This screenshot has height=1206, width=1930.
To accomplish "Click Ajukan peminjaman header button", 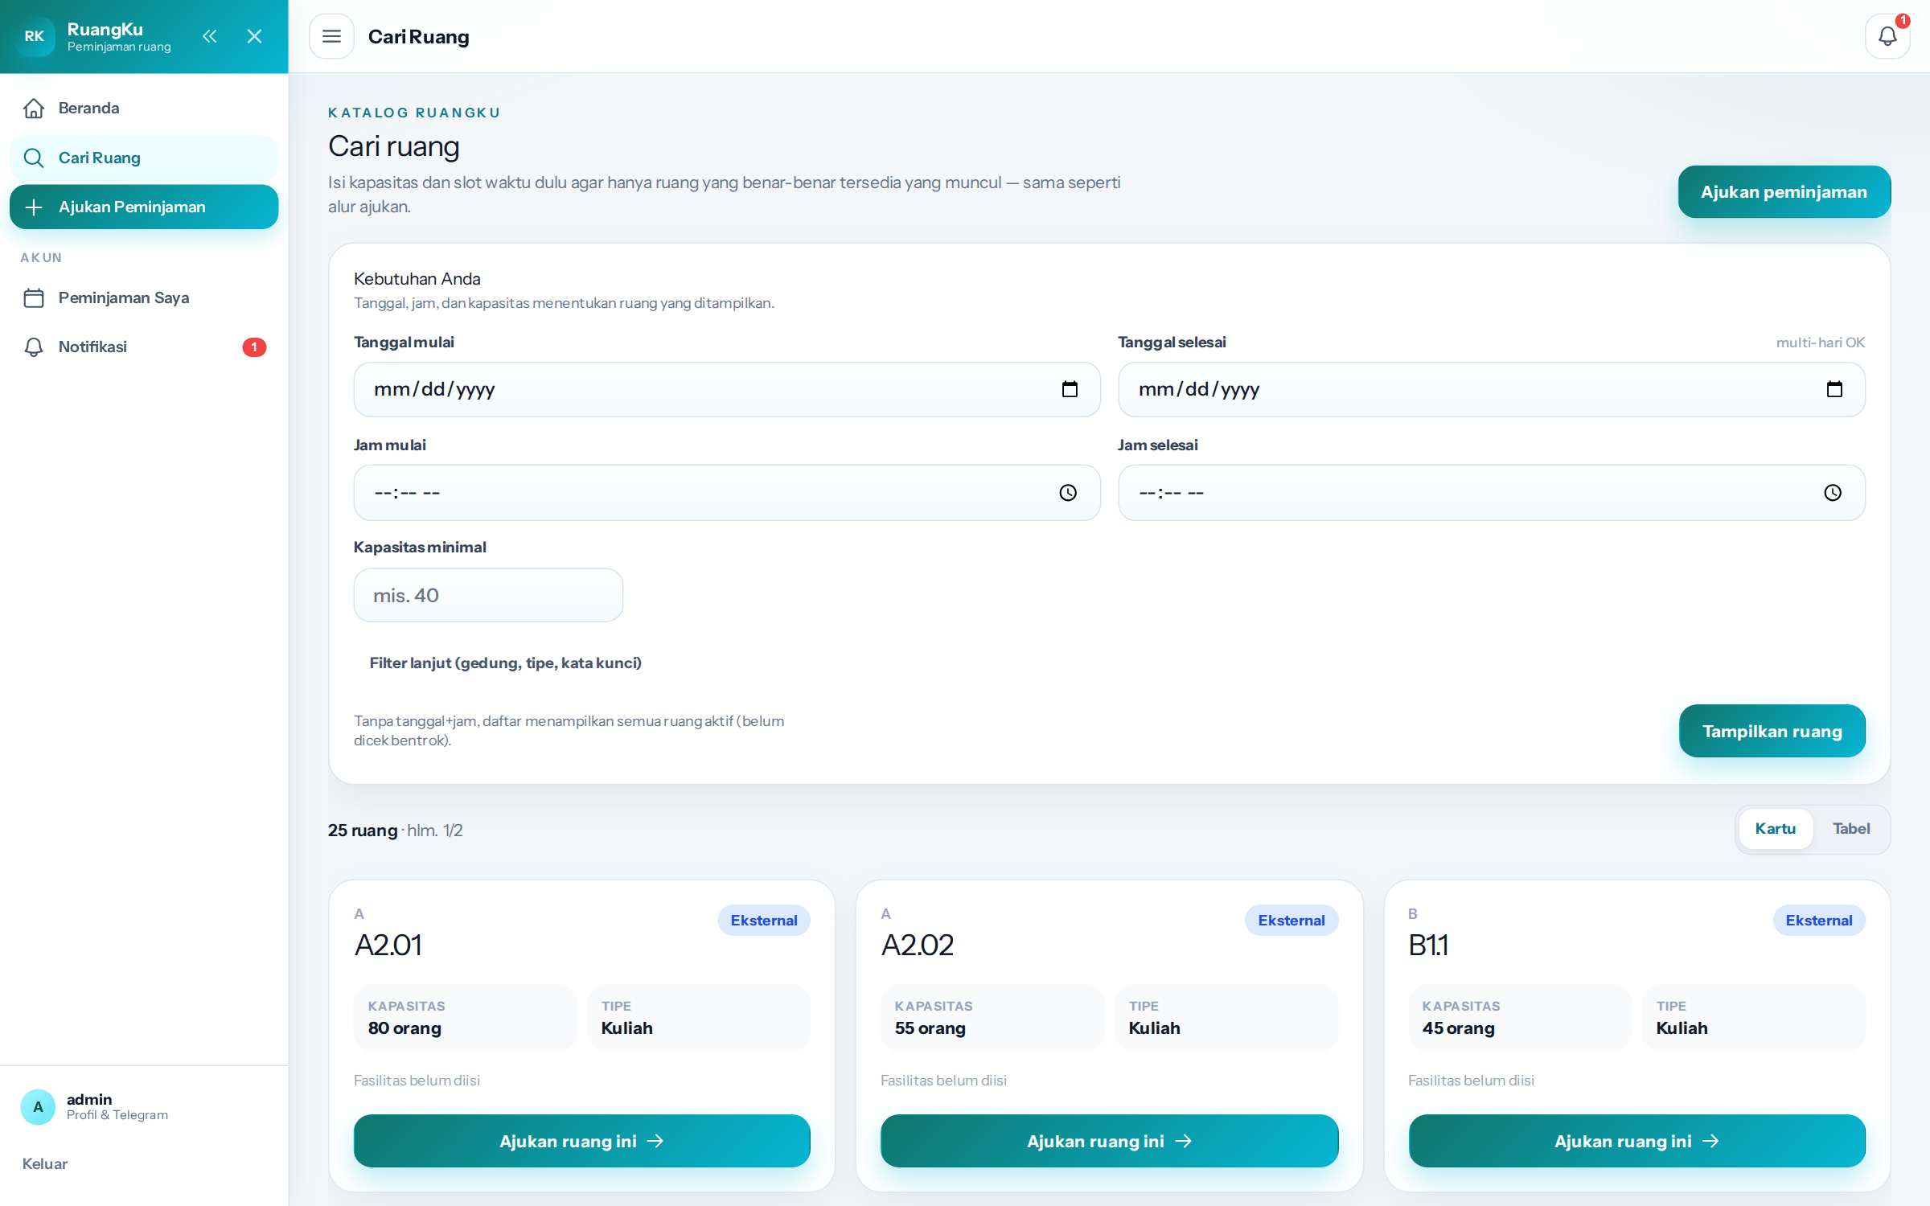I will point(1784,192).
